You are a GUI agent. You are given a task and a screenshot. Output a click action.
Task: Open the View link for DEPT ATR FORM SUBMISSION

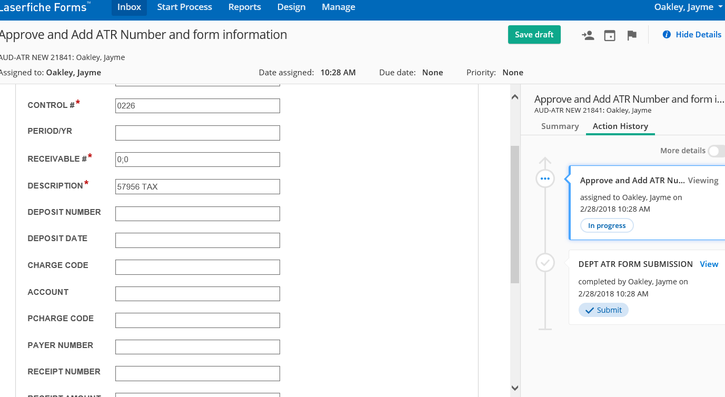pyautogui.click(x=709, y=264)
